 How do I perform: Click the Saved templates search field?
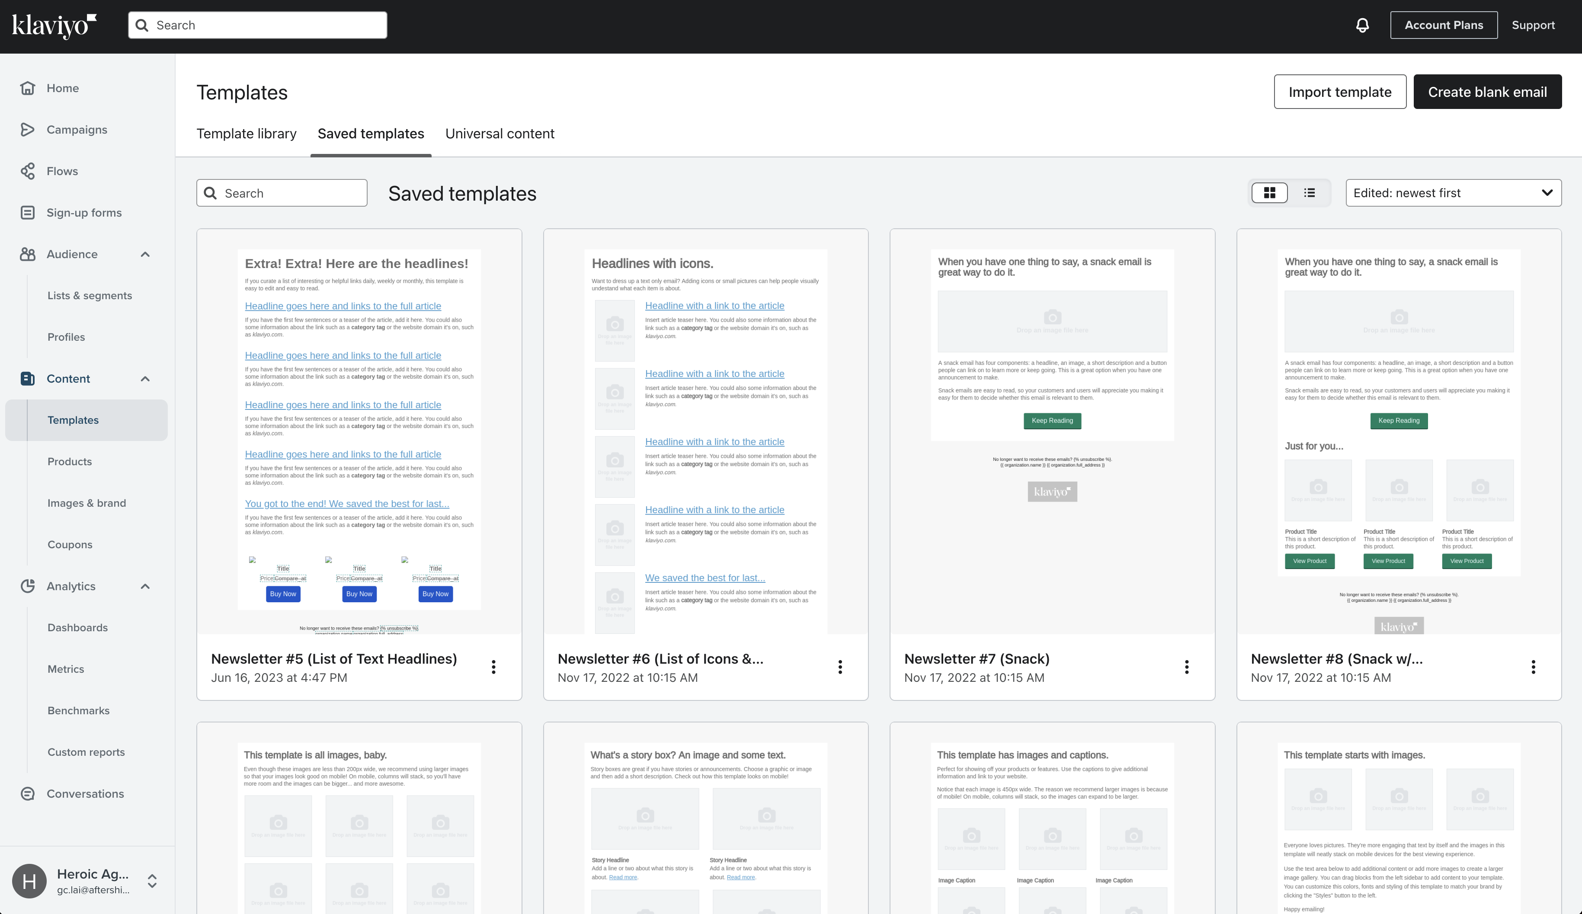click(x=281, y=193)
